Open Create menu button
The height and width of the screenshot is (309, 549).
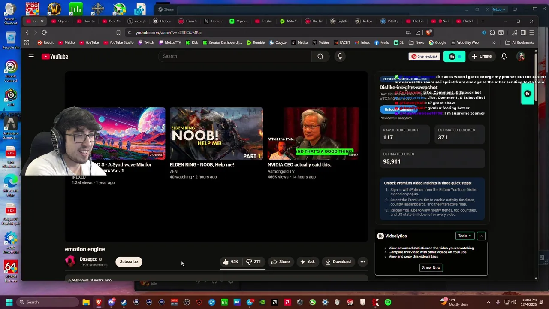[x=482, y=56]
